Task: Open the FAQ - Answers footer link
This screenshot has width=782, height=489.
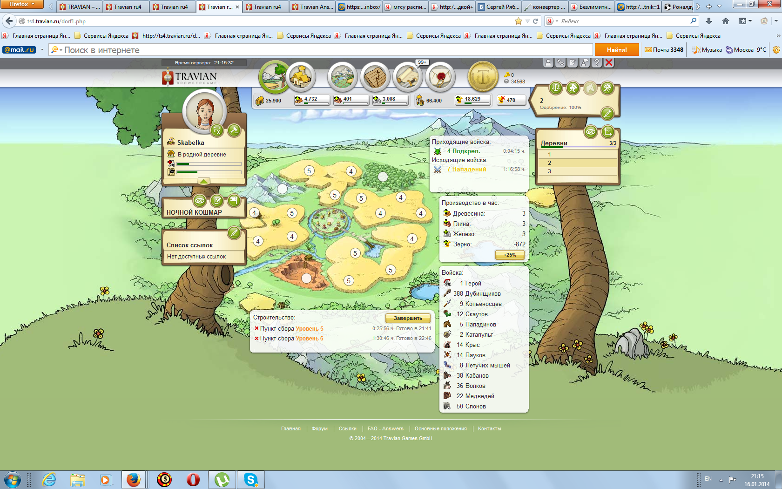Action: (x=385, y=428)
